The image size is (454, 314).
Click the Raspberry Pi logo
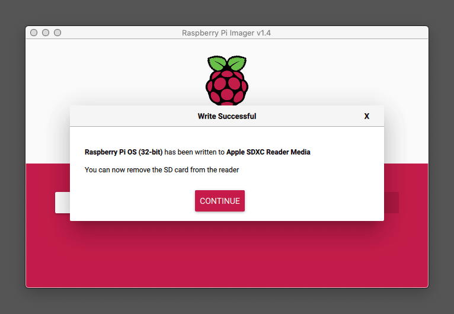tap(227, 81)
